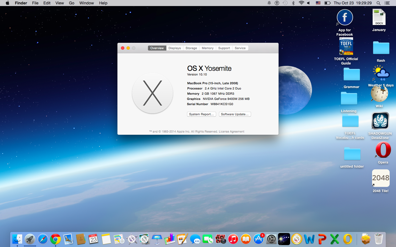Click the volume speaker icon
Screen dimensions: 396x247
[x=309, y=3]
